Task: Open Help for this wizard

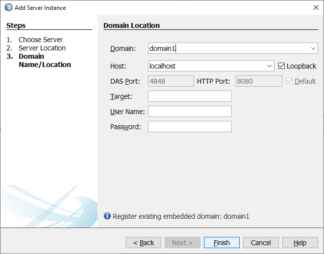Action: [x=300, y=243]
